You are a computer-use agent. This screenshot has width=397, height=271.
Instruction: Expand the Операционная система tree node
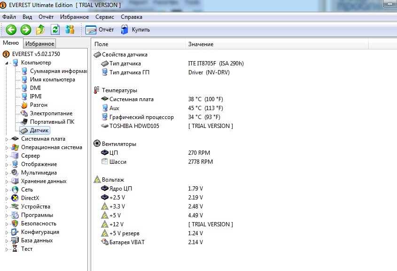point(7,147)
